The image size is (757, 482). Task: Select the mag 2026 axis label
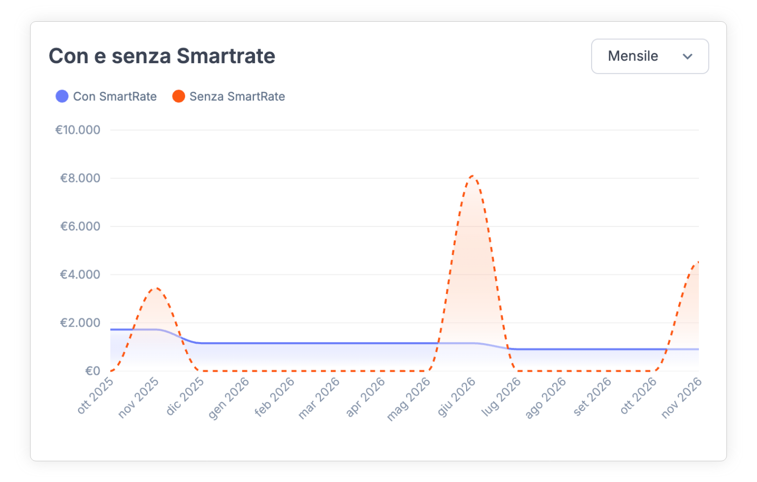(x=409, y=399)
